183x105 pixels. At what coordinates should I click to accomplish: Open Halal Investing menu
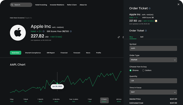(41, 5)
